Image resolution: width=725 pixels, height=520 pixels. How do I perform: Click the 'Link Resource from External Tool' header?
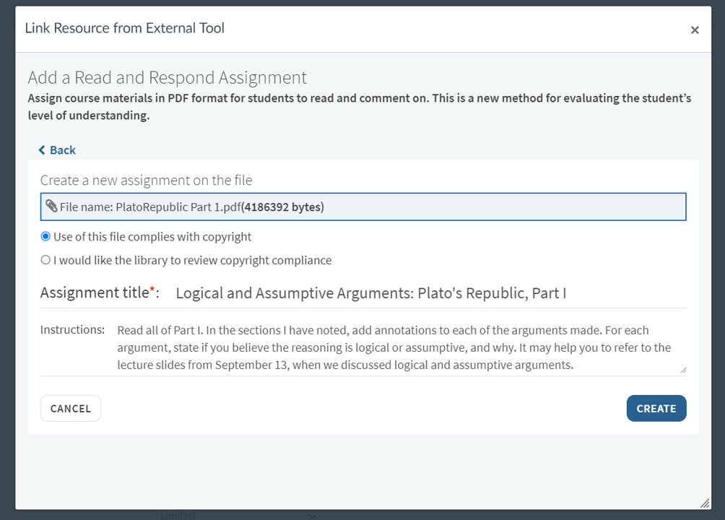pos(125,28)
